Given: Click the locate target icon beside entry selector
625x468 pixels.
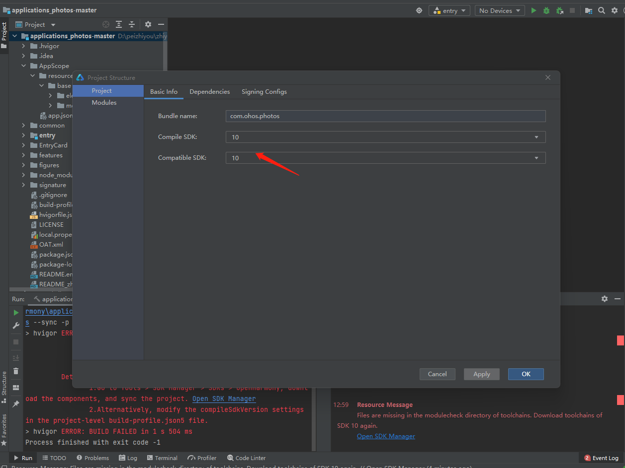Looking at the screenshot, I should click(419, 10).
